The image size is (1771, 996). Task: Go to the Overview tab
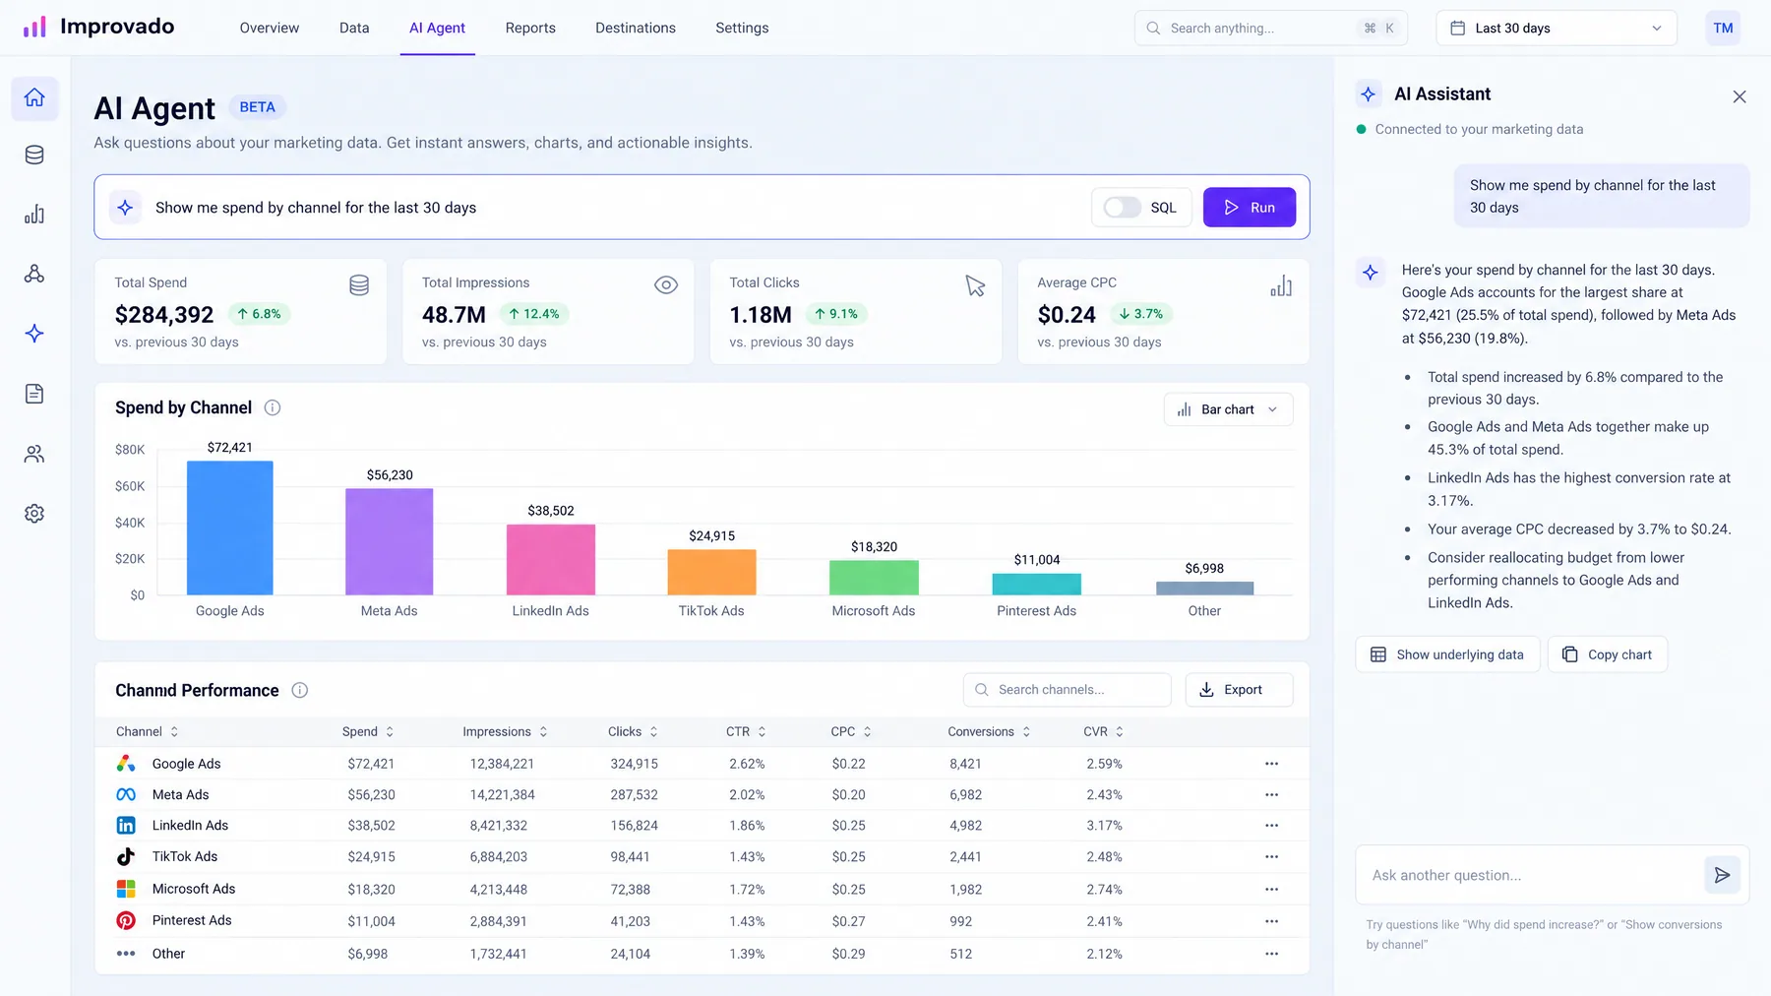pos(270,28)
